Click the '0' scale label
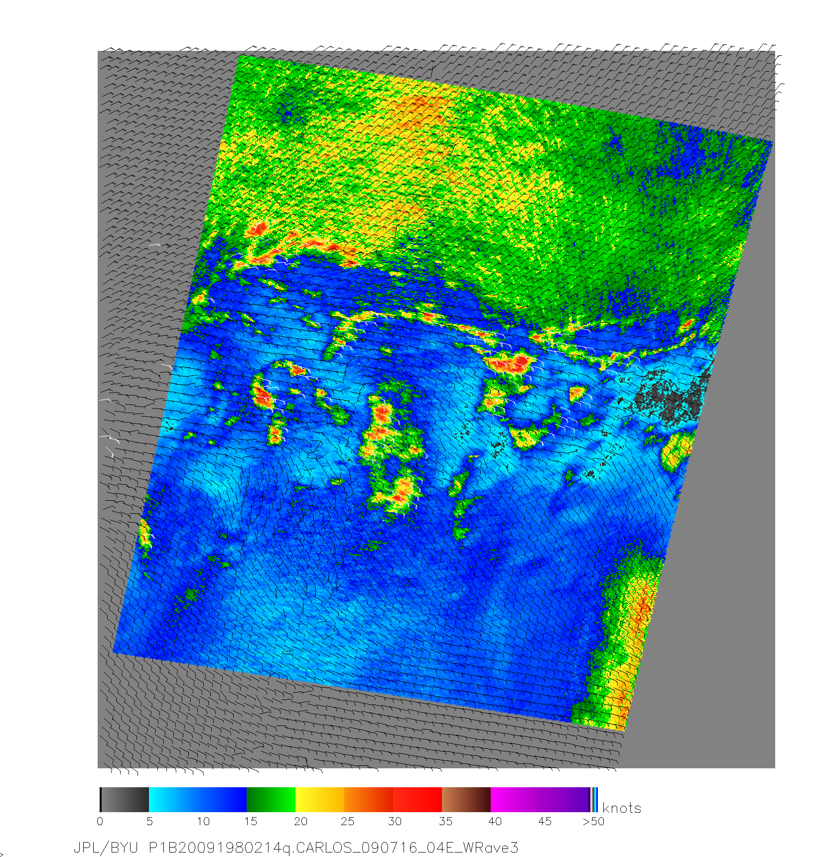This screenshot has width=827, height=857. [100, 822]
